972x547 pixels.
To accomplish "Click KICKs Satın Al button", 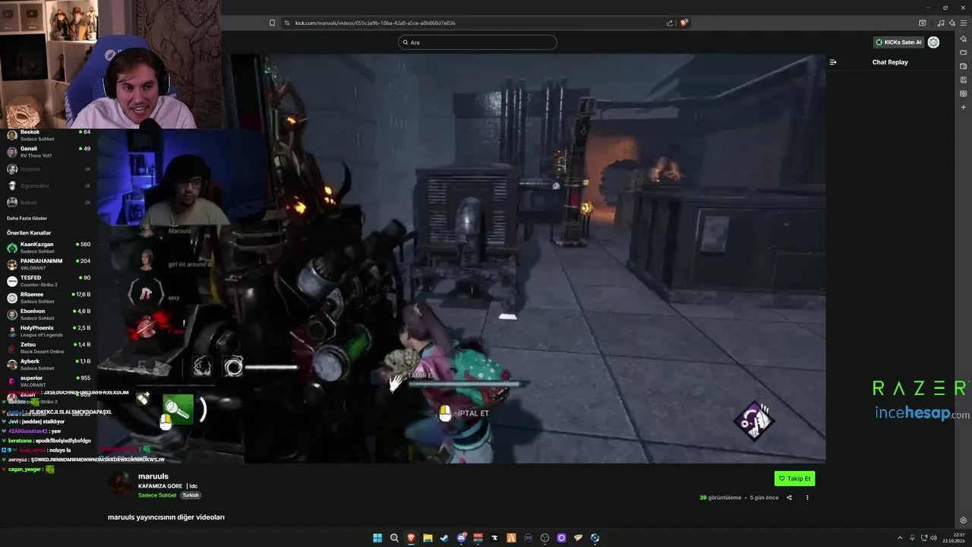I will (x=898, y=43).
